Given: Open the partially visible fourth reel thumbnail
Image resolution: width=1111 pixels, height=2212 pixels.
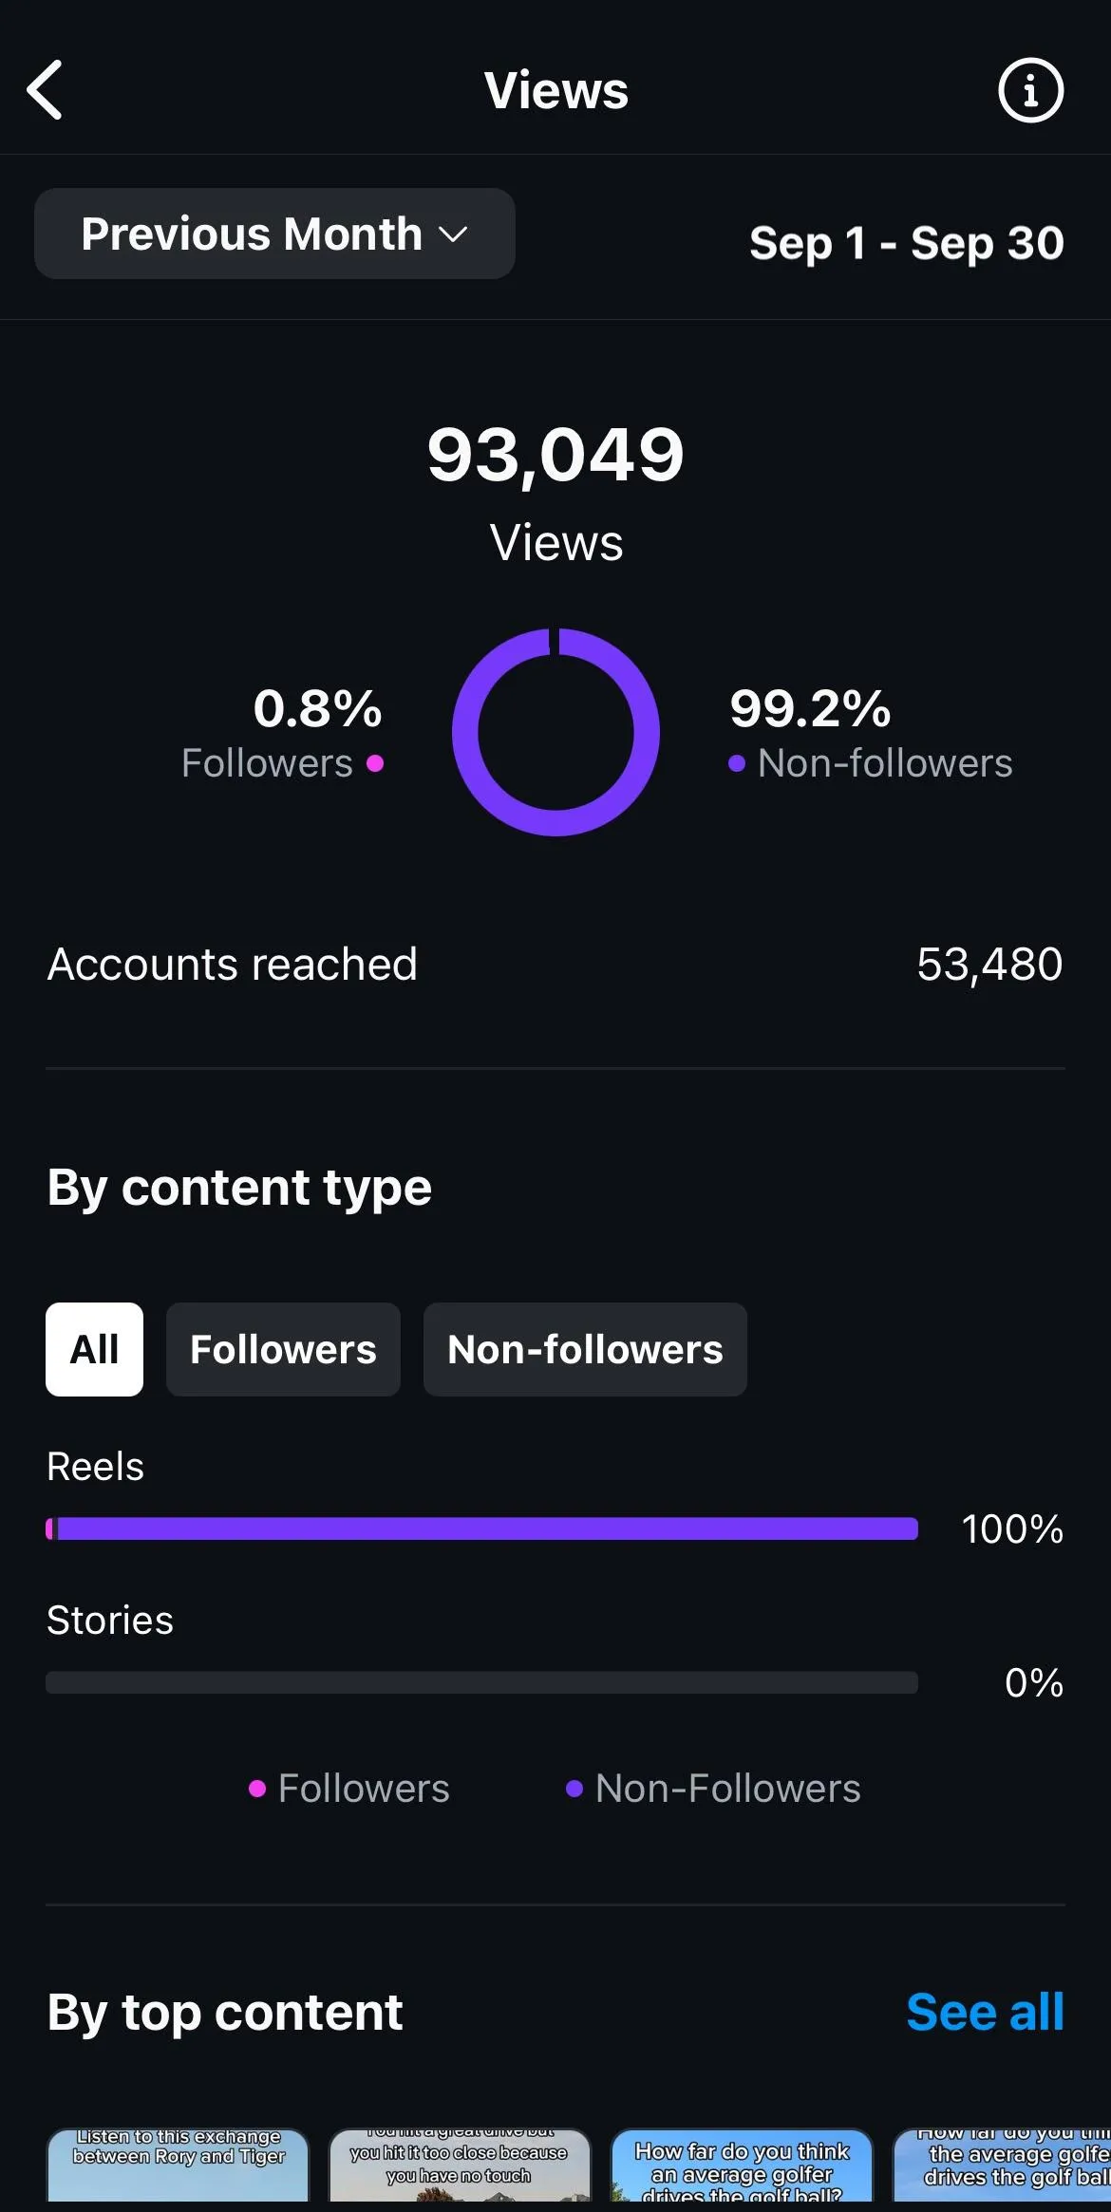Looking at the screenshot, I should 1003,2165.
